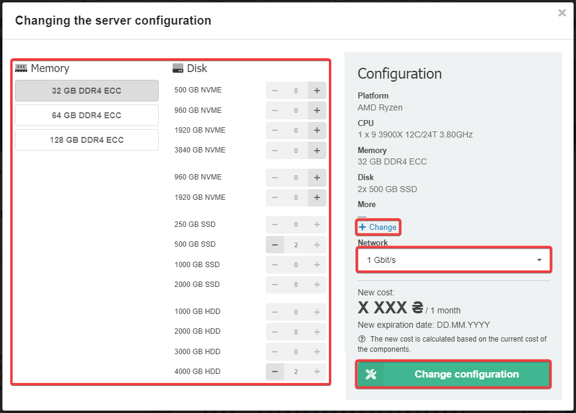Decrease 500 GB SSD disk quantity

(x=275, y=245)
